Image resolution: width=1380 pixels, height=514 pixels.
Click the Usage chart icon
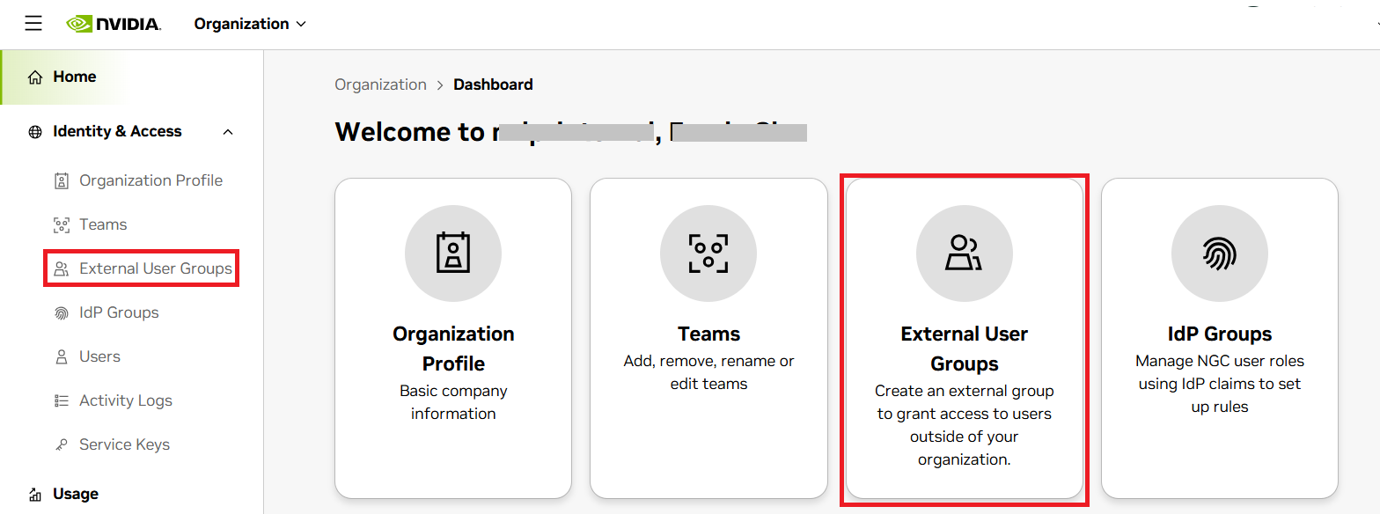tap(35, 494)
